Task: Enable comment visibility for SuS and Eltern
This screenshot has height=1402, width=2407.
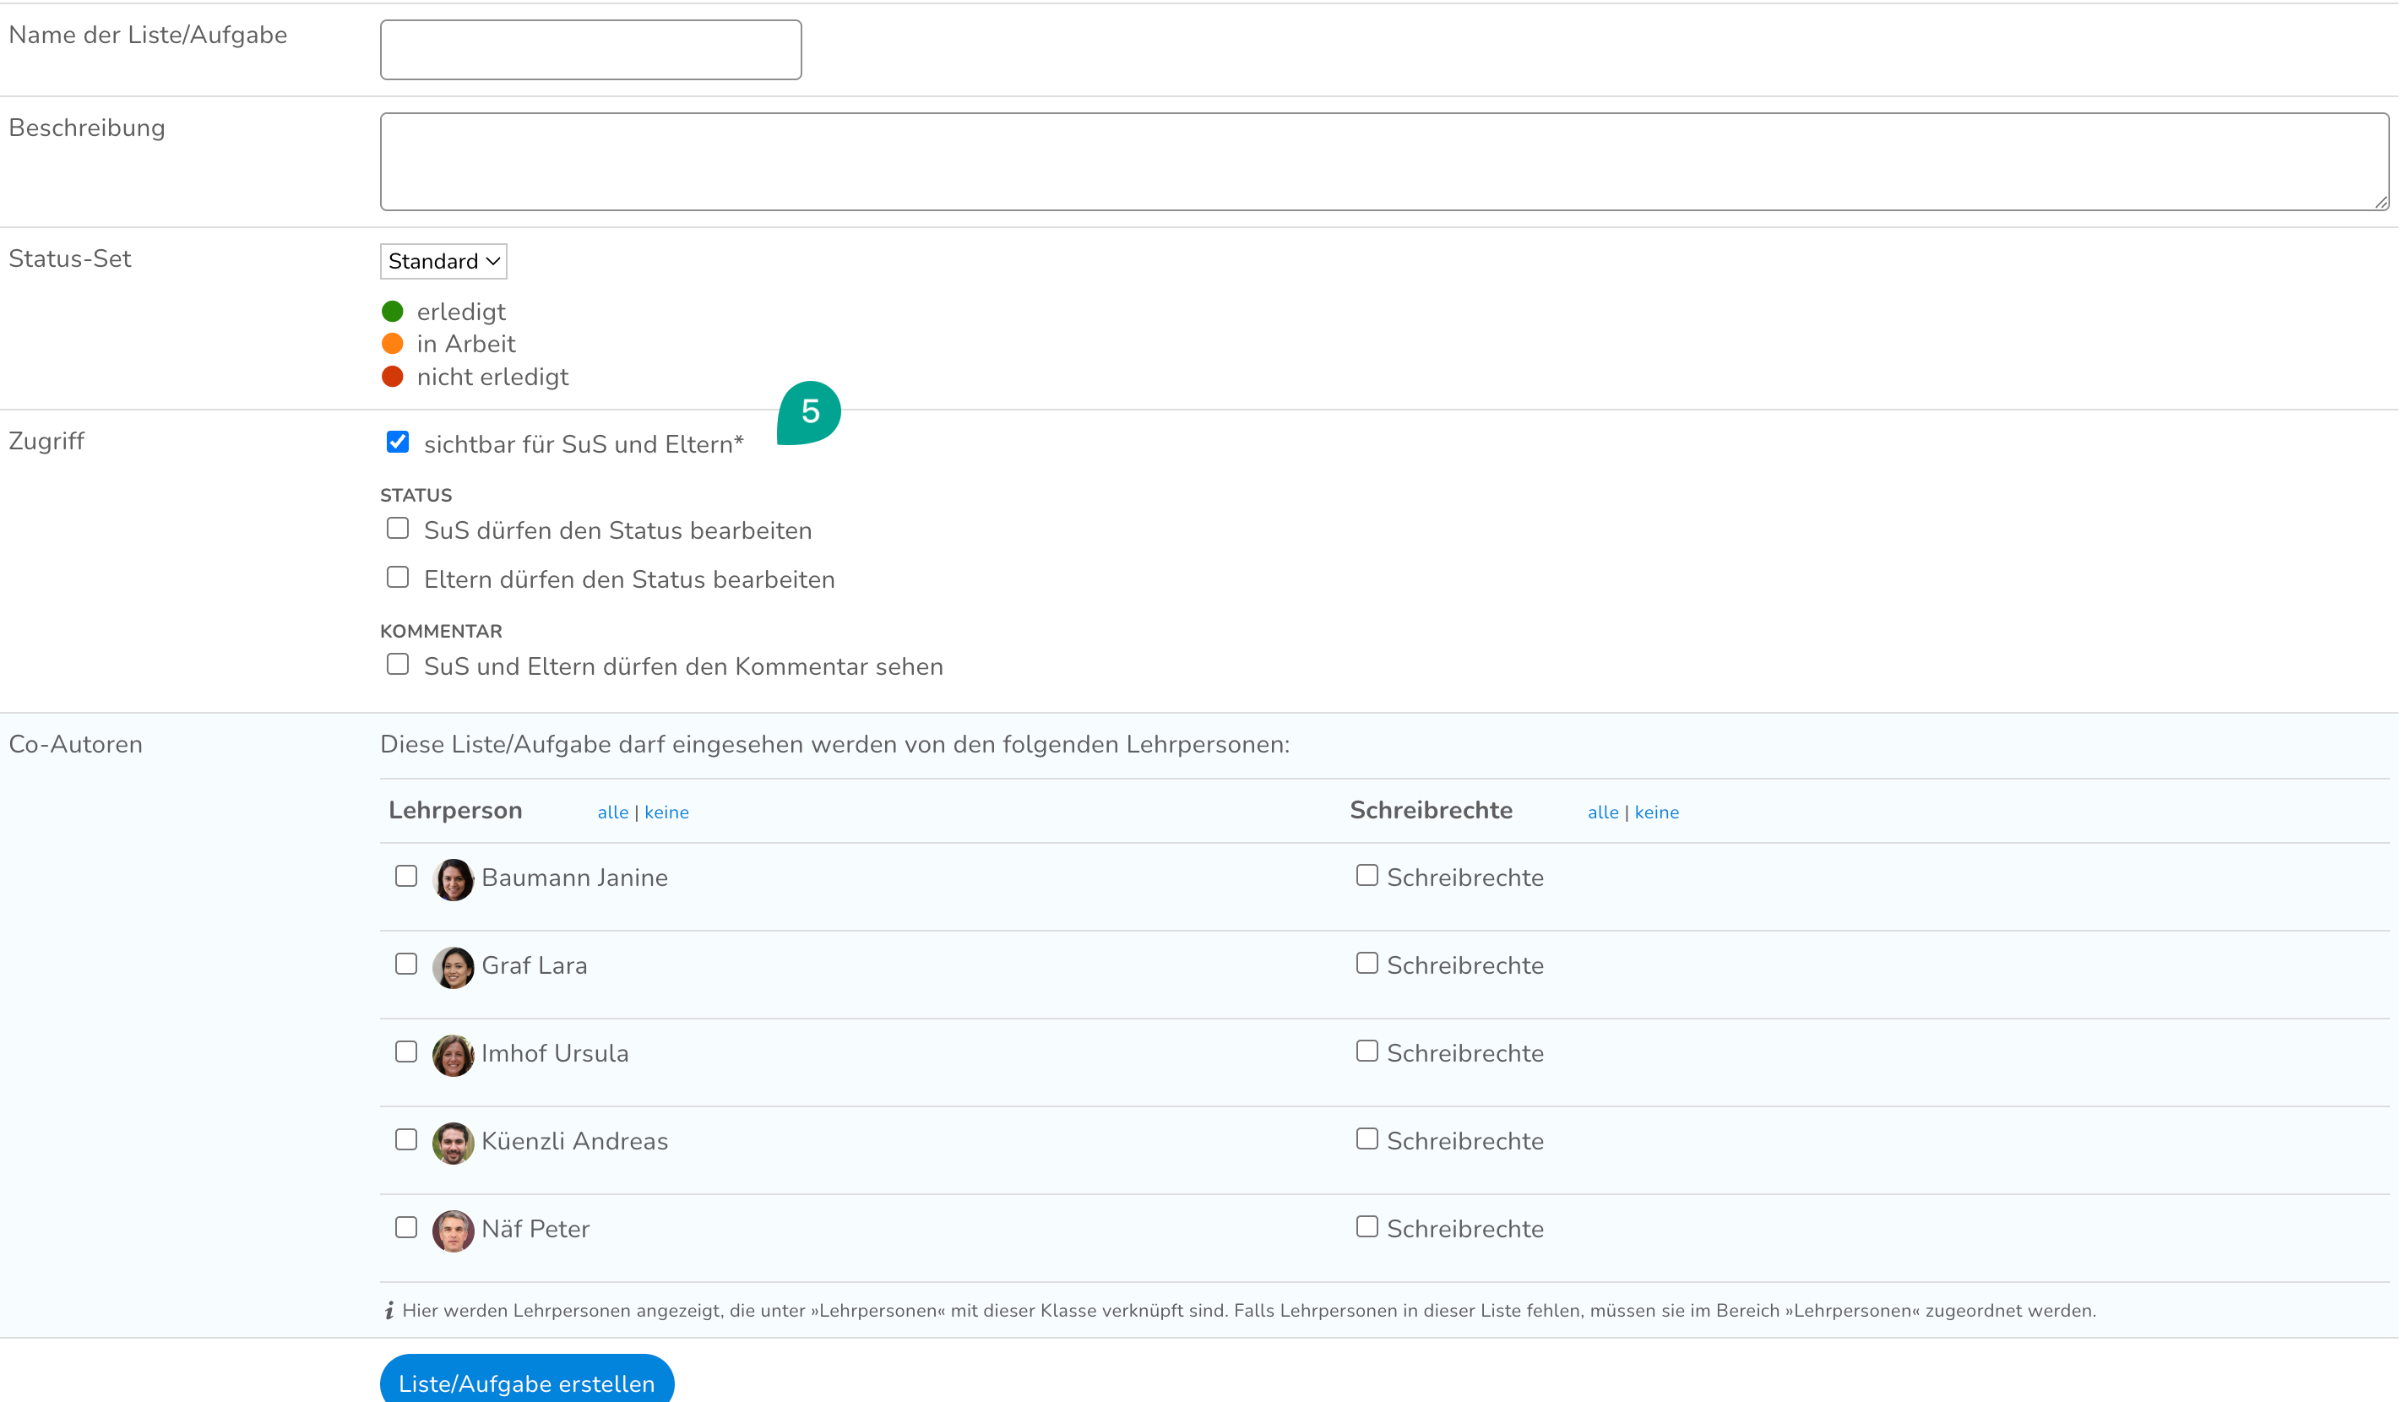Action: click(x=399, y=665)
